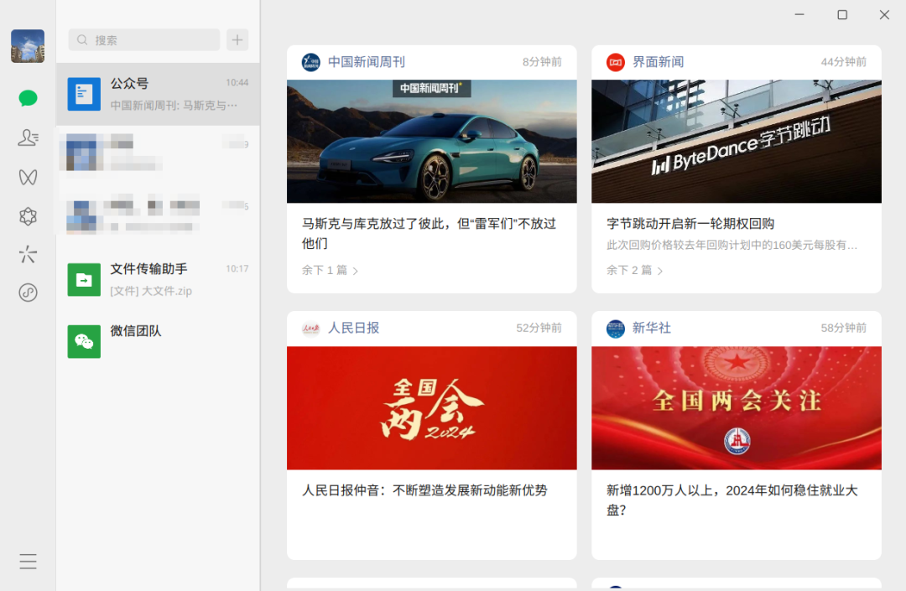Click the 人民日报 account logo
The width and height of the screenshot is (906, 591).
[311, 329]
